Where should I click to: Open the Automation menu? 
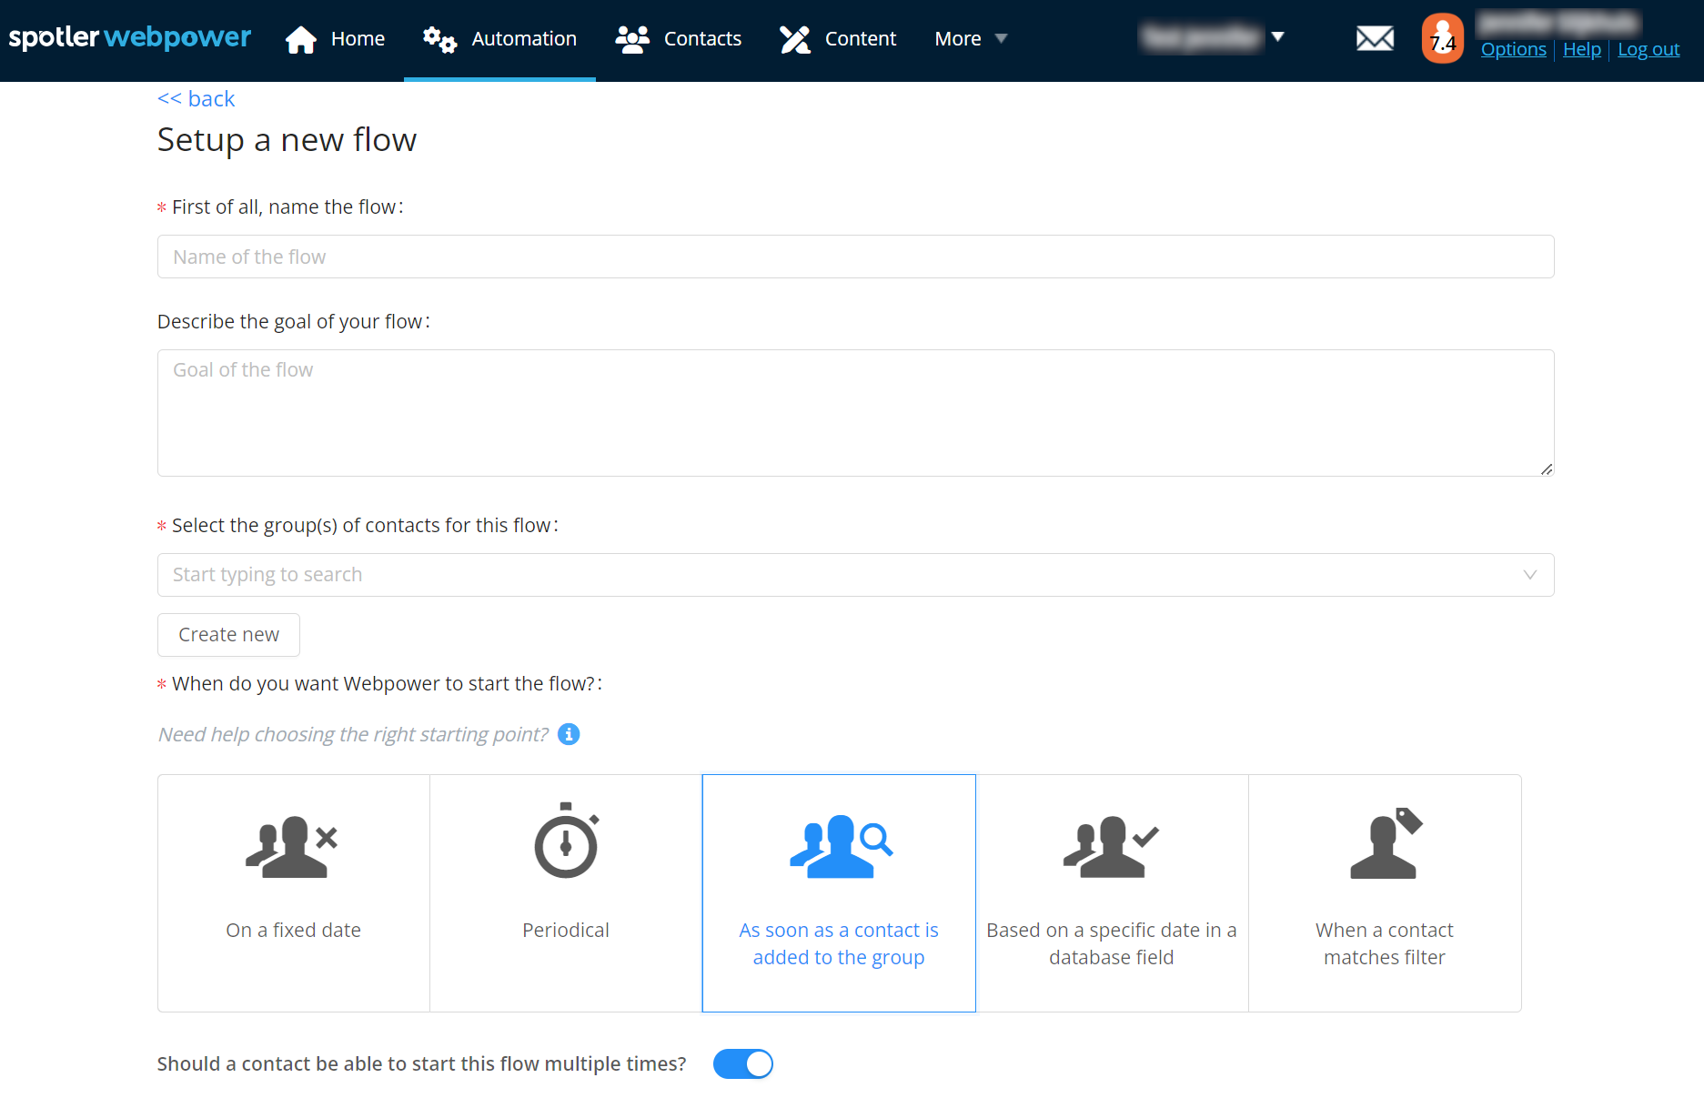point(499,39)
